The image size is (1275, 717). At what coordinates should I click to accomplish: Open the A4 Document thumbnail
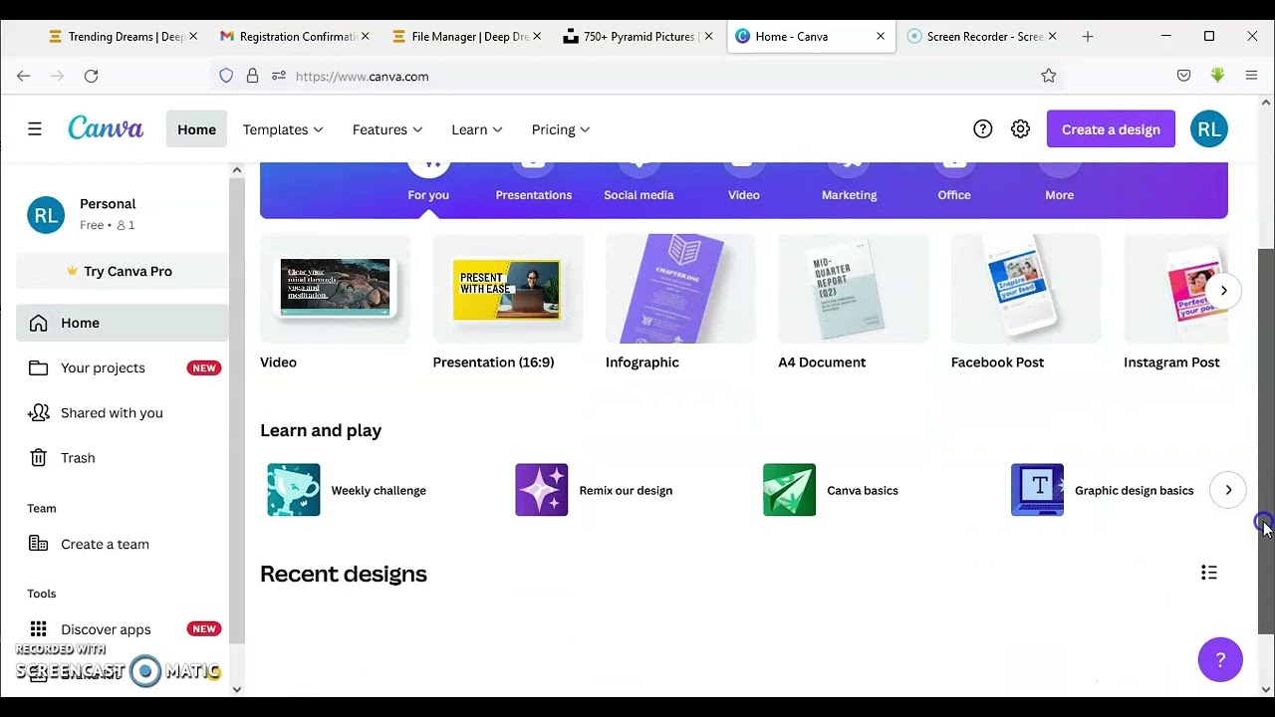[x=854, y=289]
